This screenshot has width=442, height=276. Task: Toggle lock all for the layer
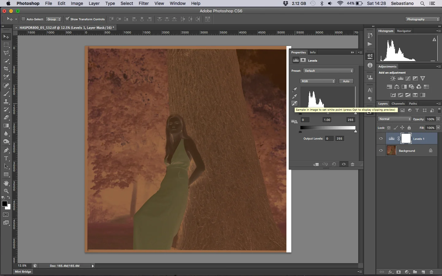pos(409,128)
